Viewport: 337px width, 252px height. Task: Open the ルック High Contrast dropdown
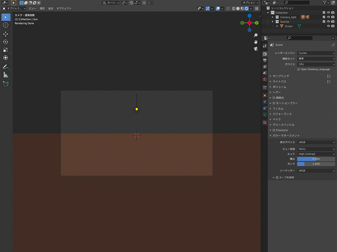pos(316,154)
